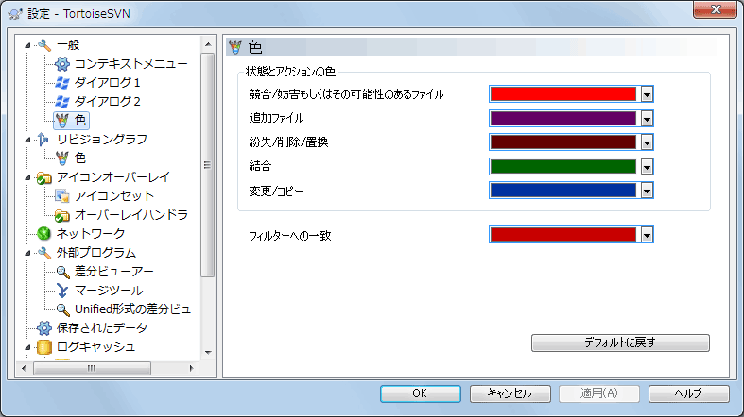This screenshot has width=744, height=417.
Task: Click the icon beside アイコンセット
Action: click(62, 196)
